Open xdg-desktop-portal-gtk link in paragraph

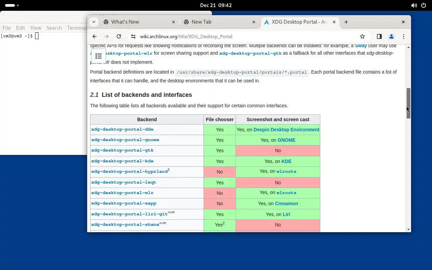pyautogui.click(x=250, y=53)
